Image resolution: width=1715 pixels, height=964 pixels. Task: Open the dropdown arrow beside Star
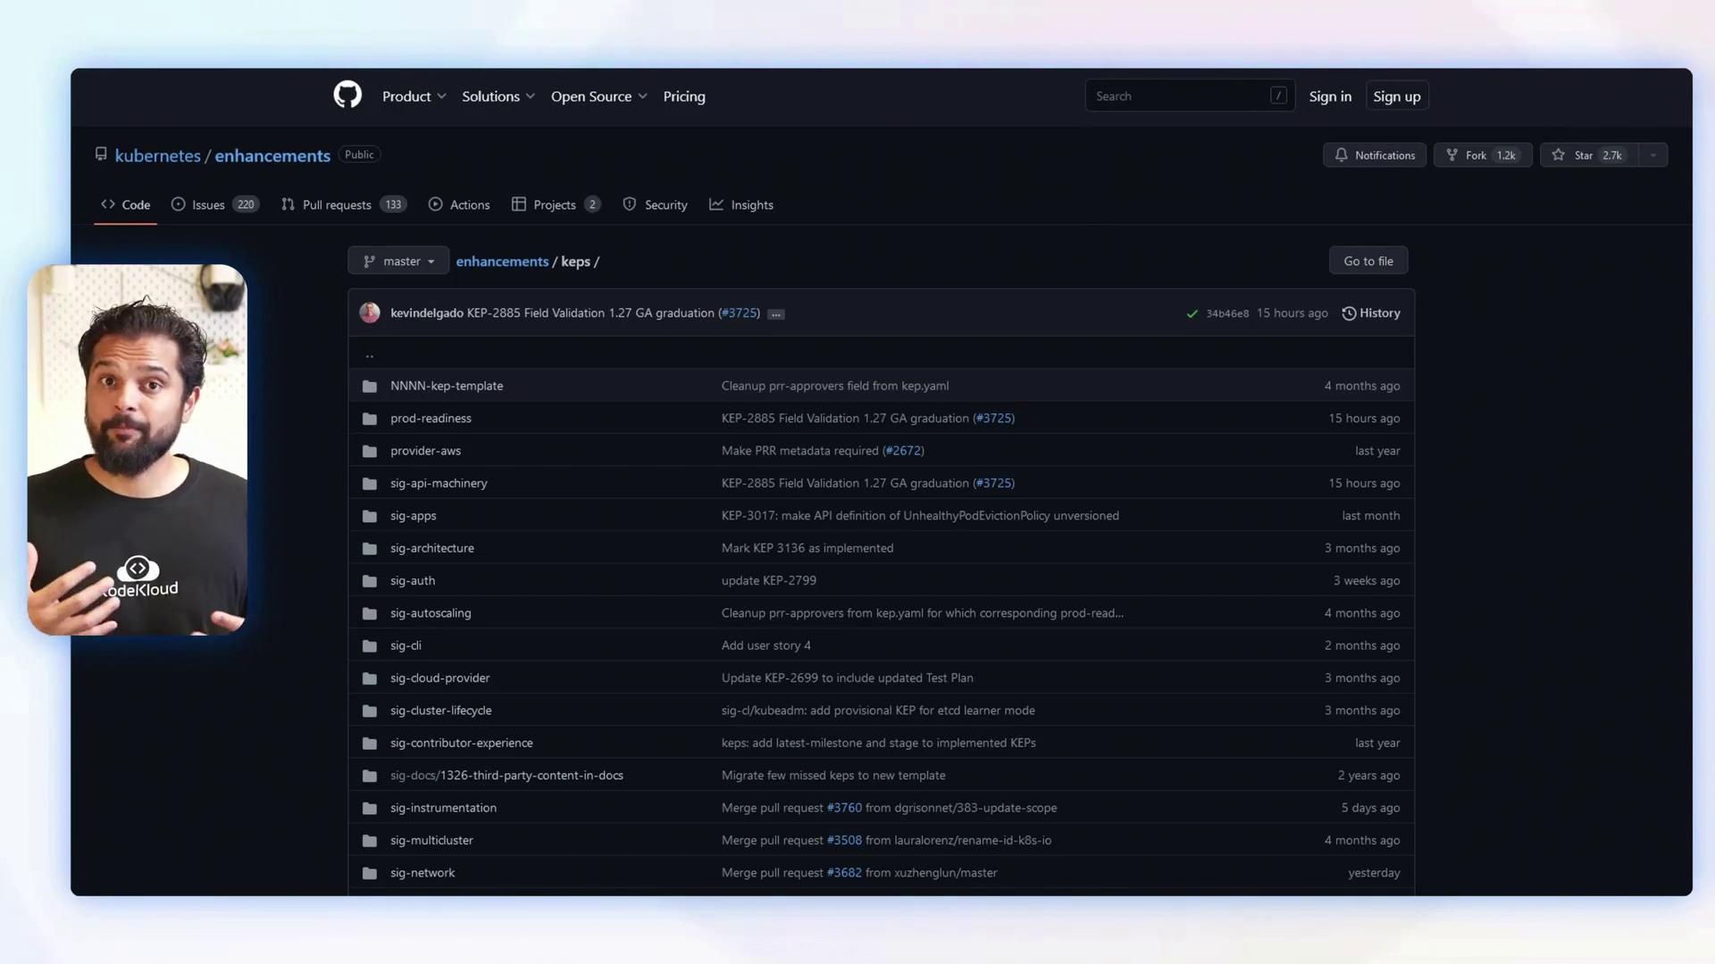tap(1653, 155)
